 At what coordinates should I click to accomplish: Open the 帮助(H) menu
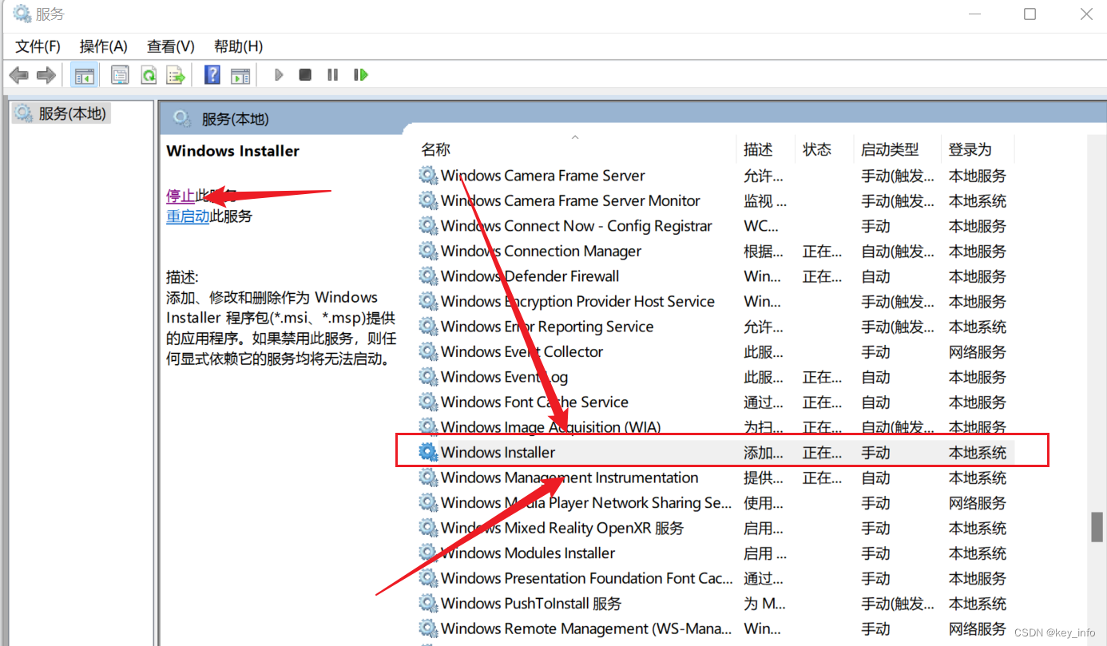tap(238, 46)
